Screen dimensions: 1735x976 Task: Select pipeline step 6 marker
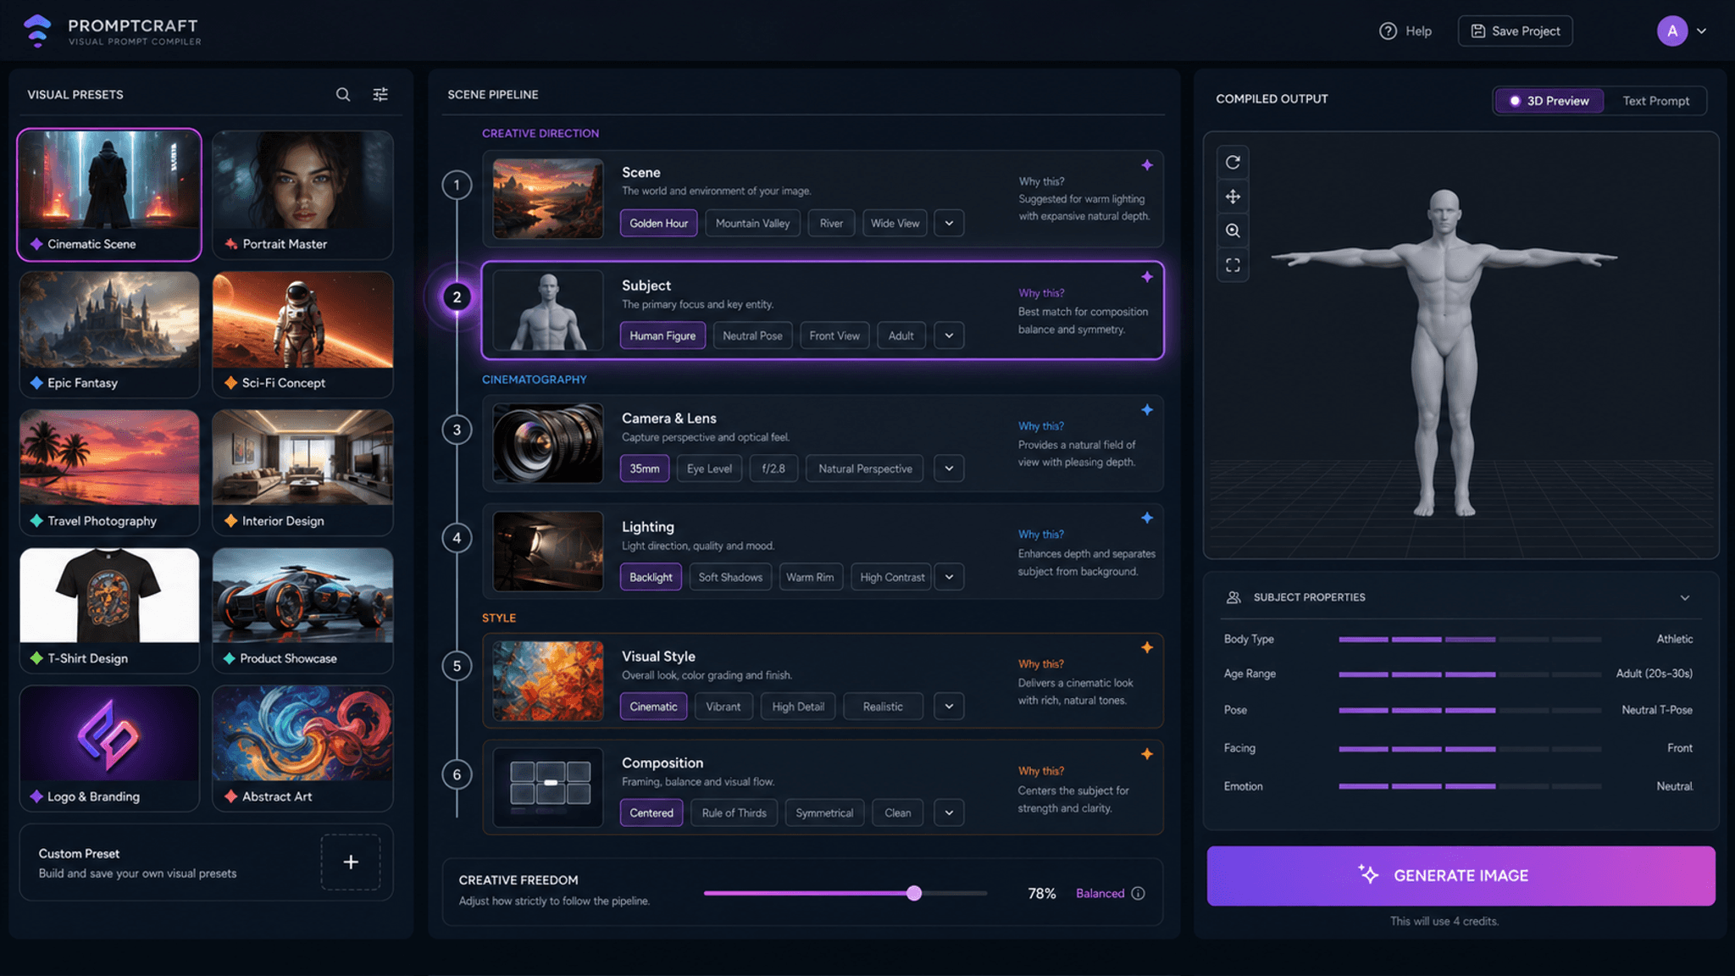(457, 774)
